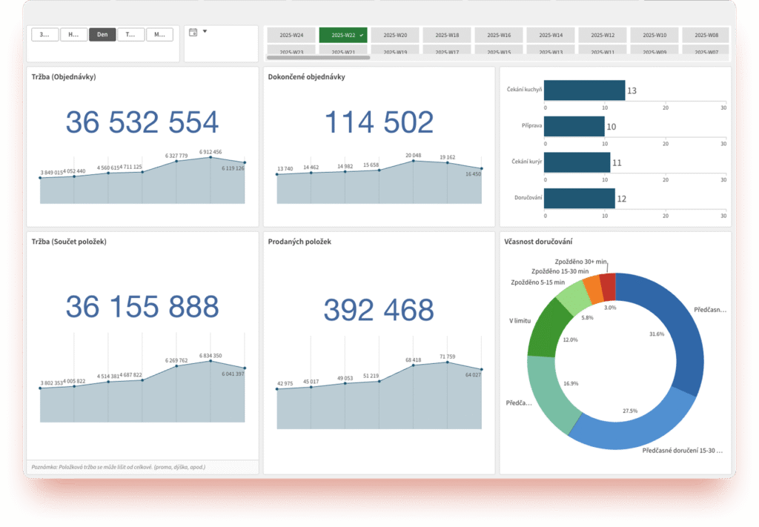Viewport: 759px width, 527px height.
Task: Click the calendar date picker icon
Action: point(193,33)
